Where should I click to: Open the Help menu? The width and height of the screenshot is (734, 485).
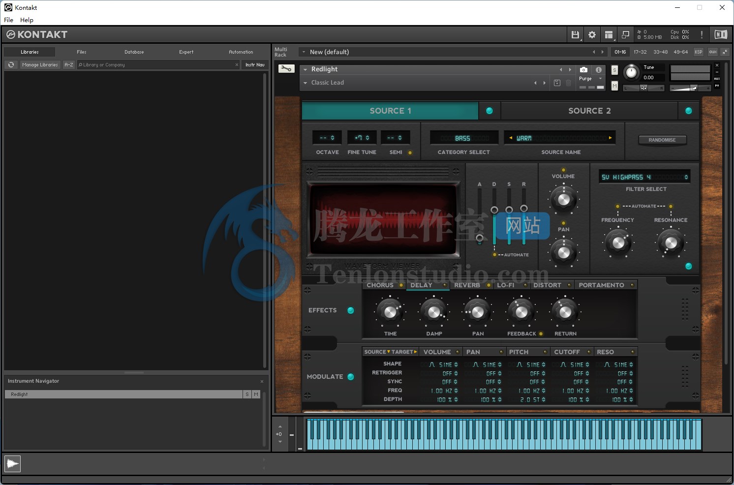27,20
